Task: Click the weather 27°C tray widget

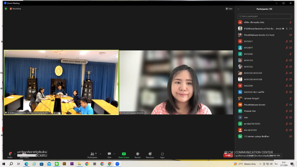Action: (245, 164)
